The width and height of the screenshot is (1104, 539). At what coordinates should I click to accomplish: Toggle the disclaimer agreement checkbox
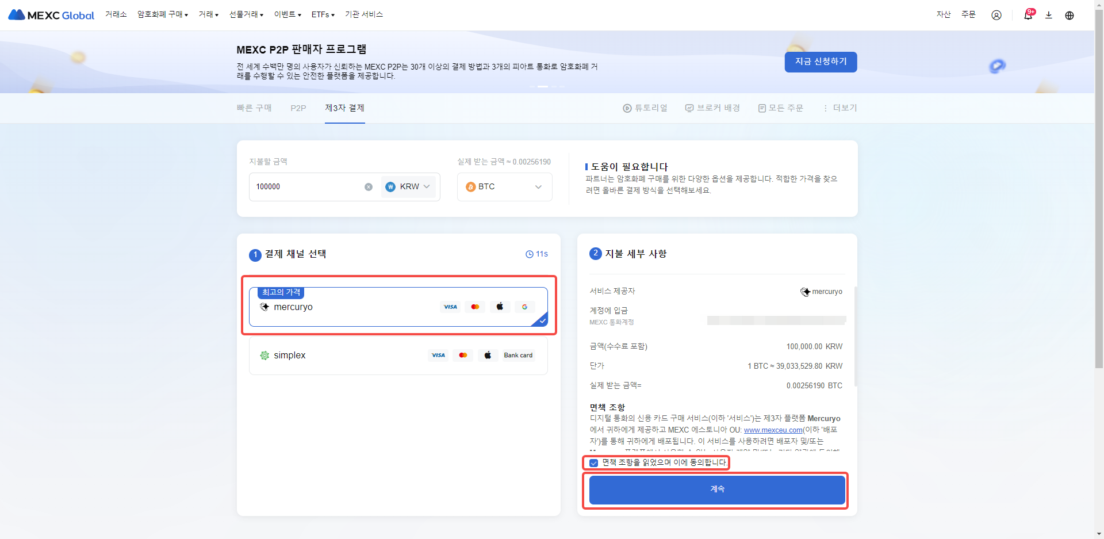pyautogui.click(x=594, y=463)
